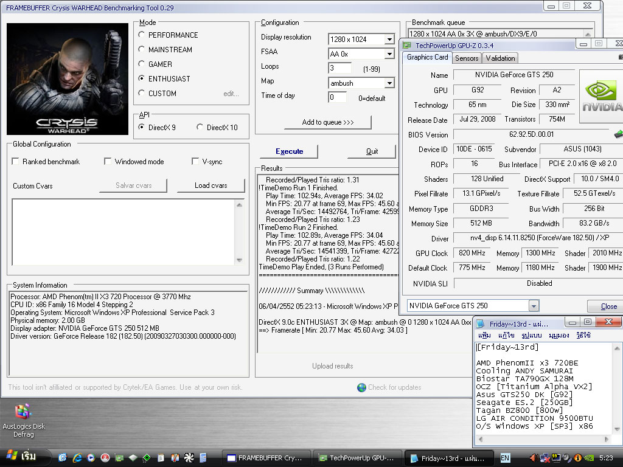
Task: Switch to the Sensors tab in GPU-Z
Action: [x=467, y=58]
